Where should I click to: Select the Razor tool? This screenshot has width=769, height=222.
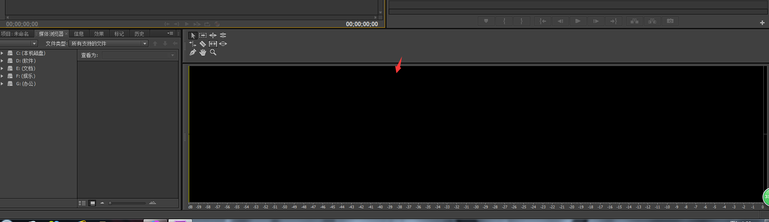(203, 44)
